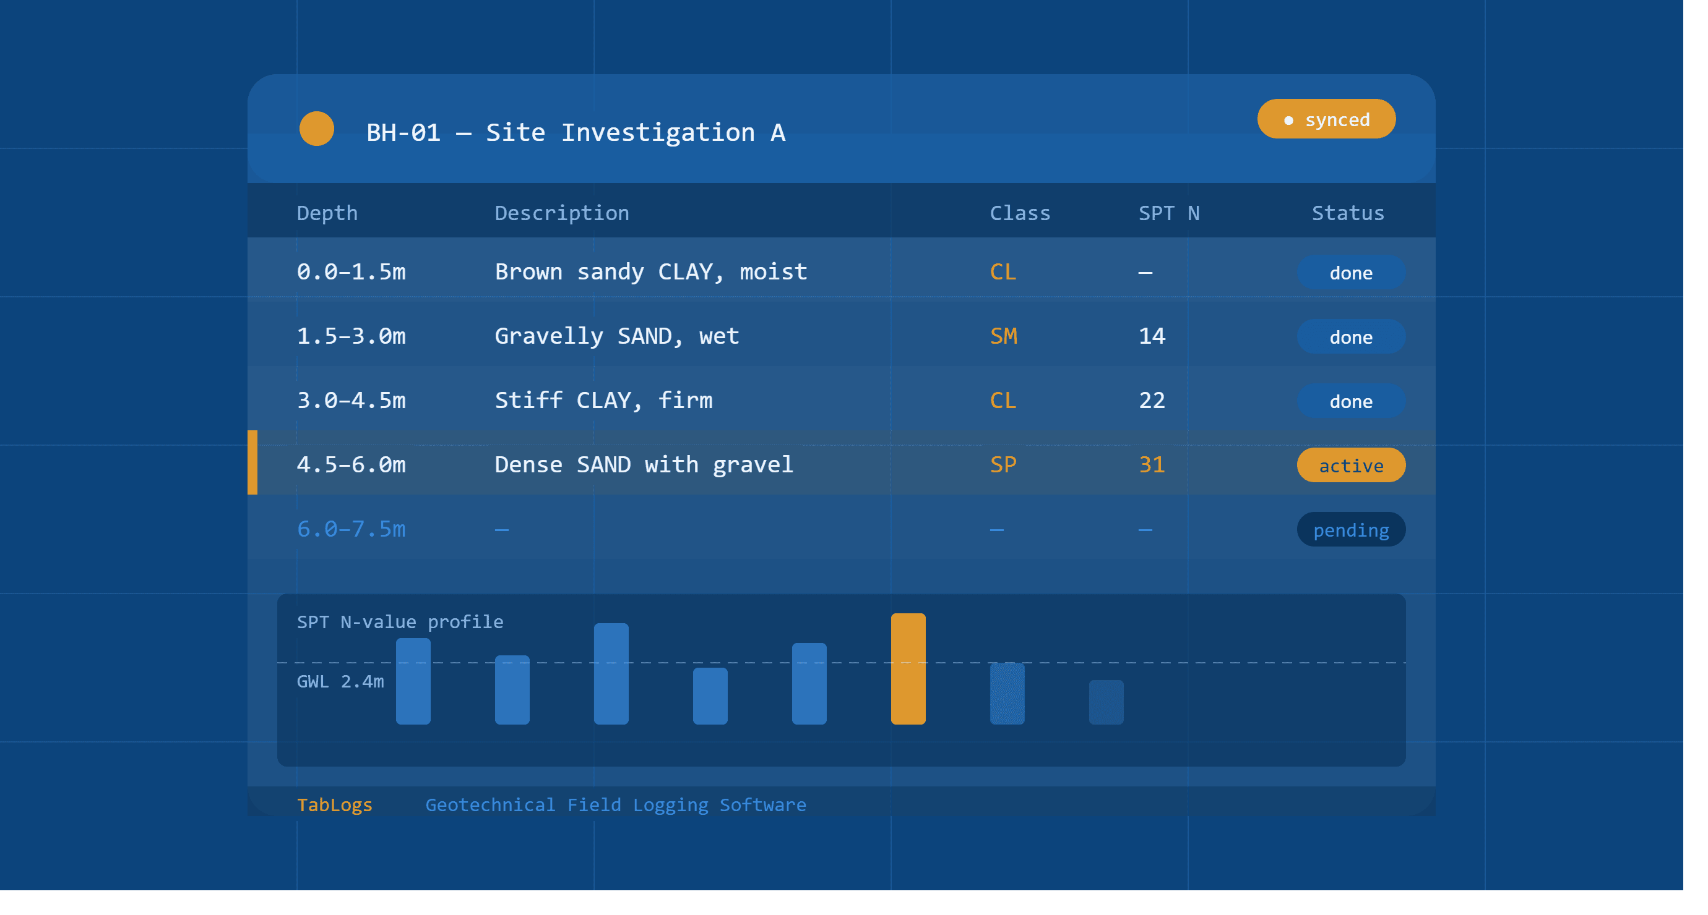1708x915 pixels.
Task: Click the orange active status badge
Action: [x=1350, y=465]
